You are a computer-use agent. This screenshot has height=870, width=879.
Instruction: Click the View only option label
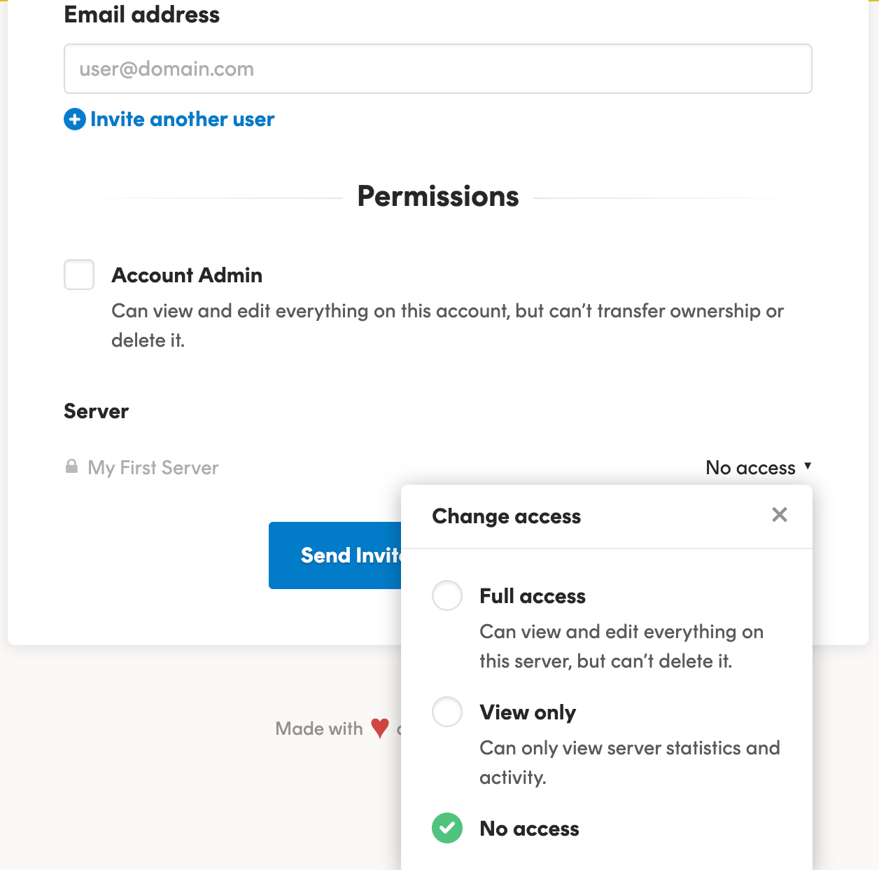[x=528, y=712]
